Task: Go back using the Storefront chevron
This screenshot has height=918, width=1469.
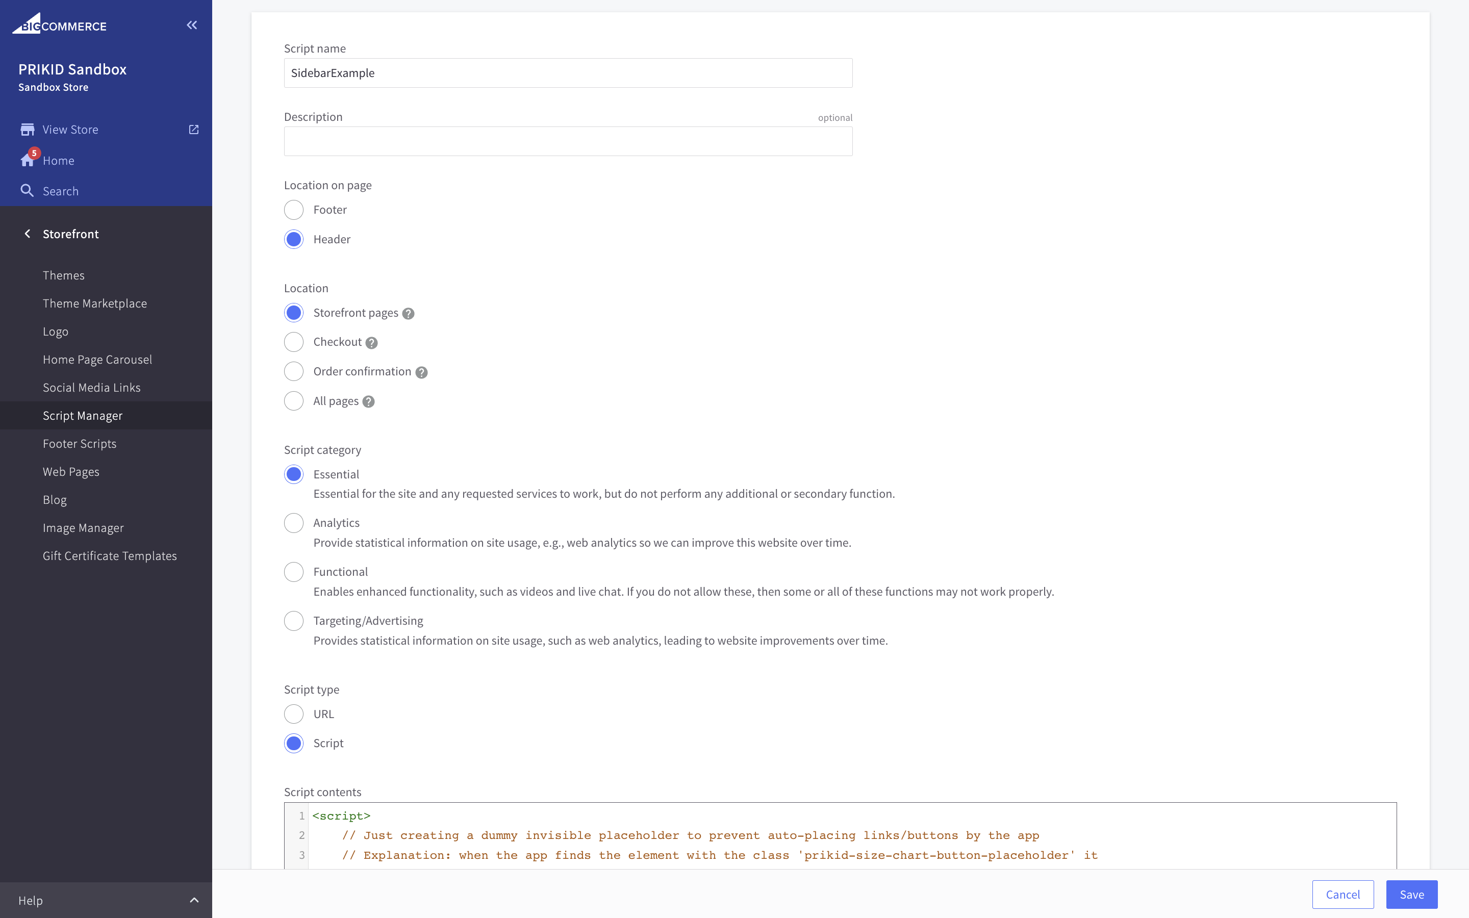Action: [28, 234]
